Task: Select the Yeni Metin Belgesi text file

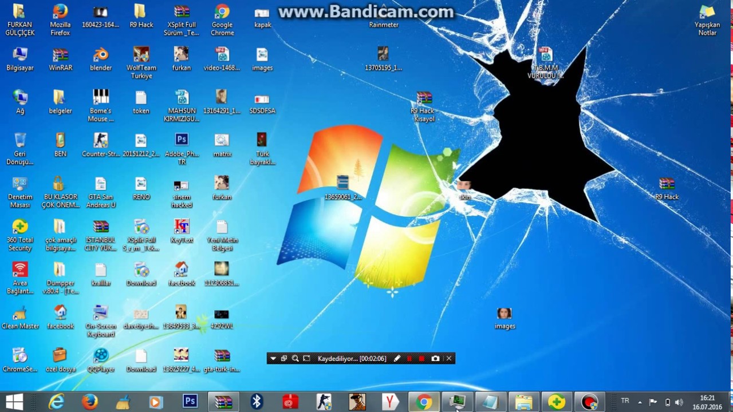Action: (222, 235)
